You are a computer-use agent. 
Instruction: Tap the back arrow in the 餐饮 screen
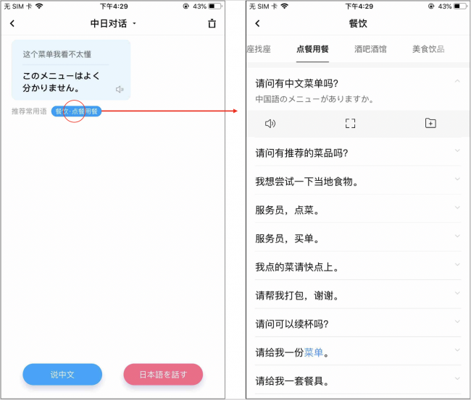(257, 24)
